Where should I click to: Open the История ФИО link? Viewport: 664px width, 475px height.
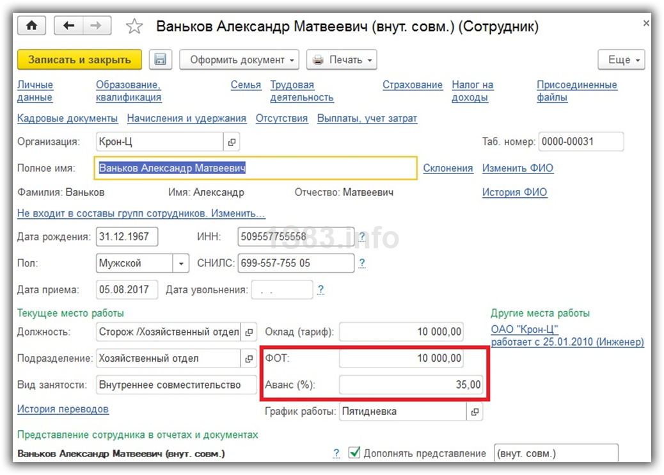point(514,193)
